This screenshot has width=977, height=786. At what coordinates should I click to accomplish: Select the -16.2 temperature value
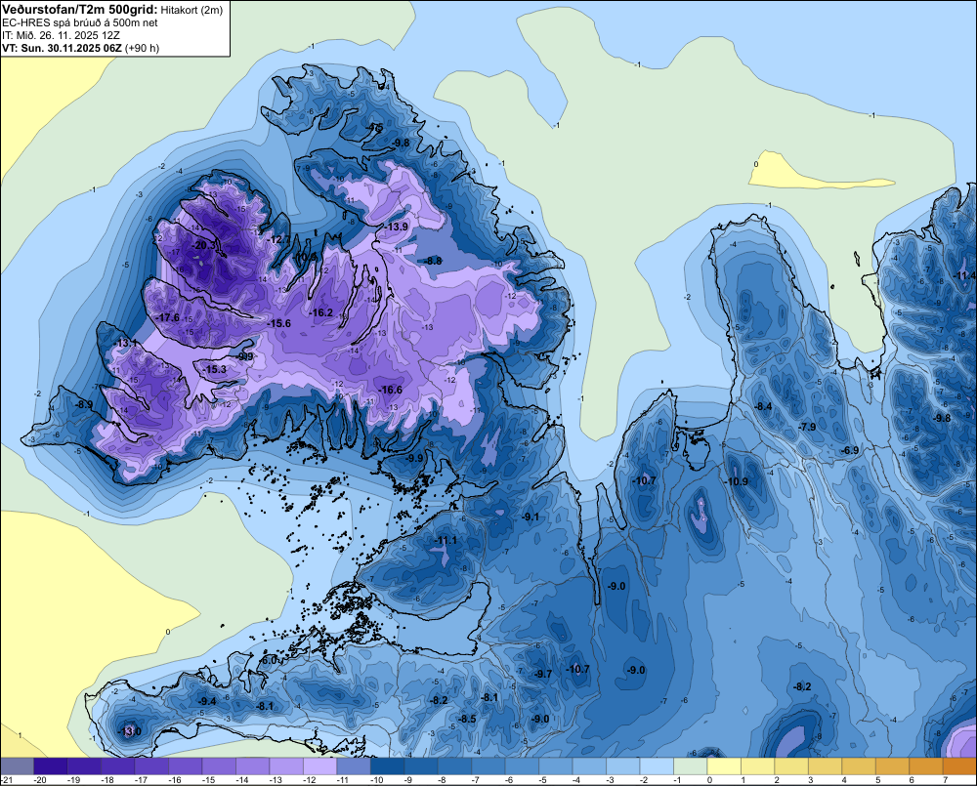[x=321, y=312]
